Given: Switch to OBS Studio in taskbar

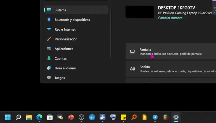Looking at the screenshot, I should click(x=81, y=117).
